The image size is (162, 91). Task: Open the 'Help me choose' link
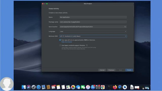67,42
